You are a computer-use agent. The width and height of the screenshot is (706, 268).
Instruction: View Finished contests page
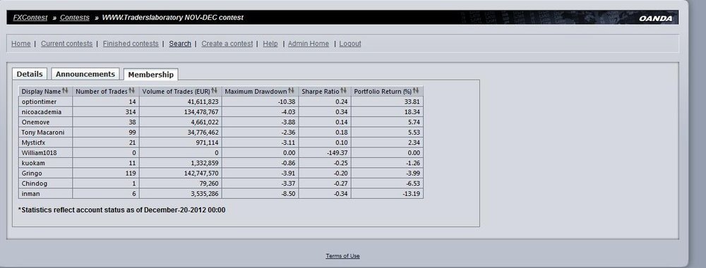pos(131,44)
